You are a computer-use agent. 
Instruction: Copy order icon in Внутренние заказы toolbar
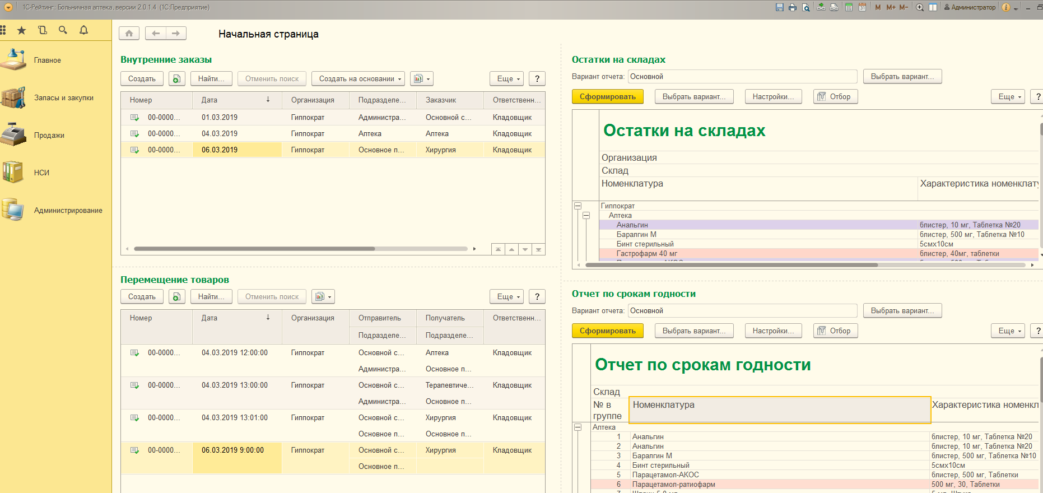[x=176, y=79]
